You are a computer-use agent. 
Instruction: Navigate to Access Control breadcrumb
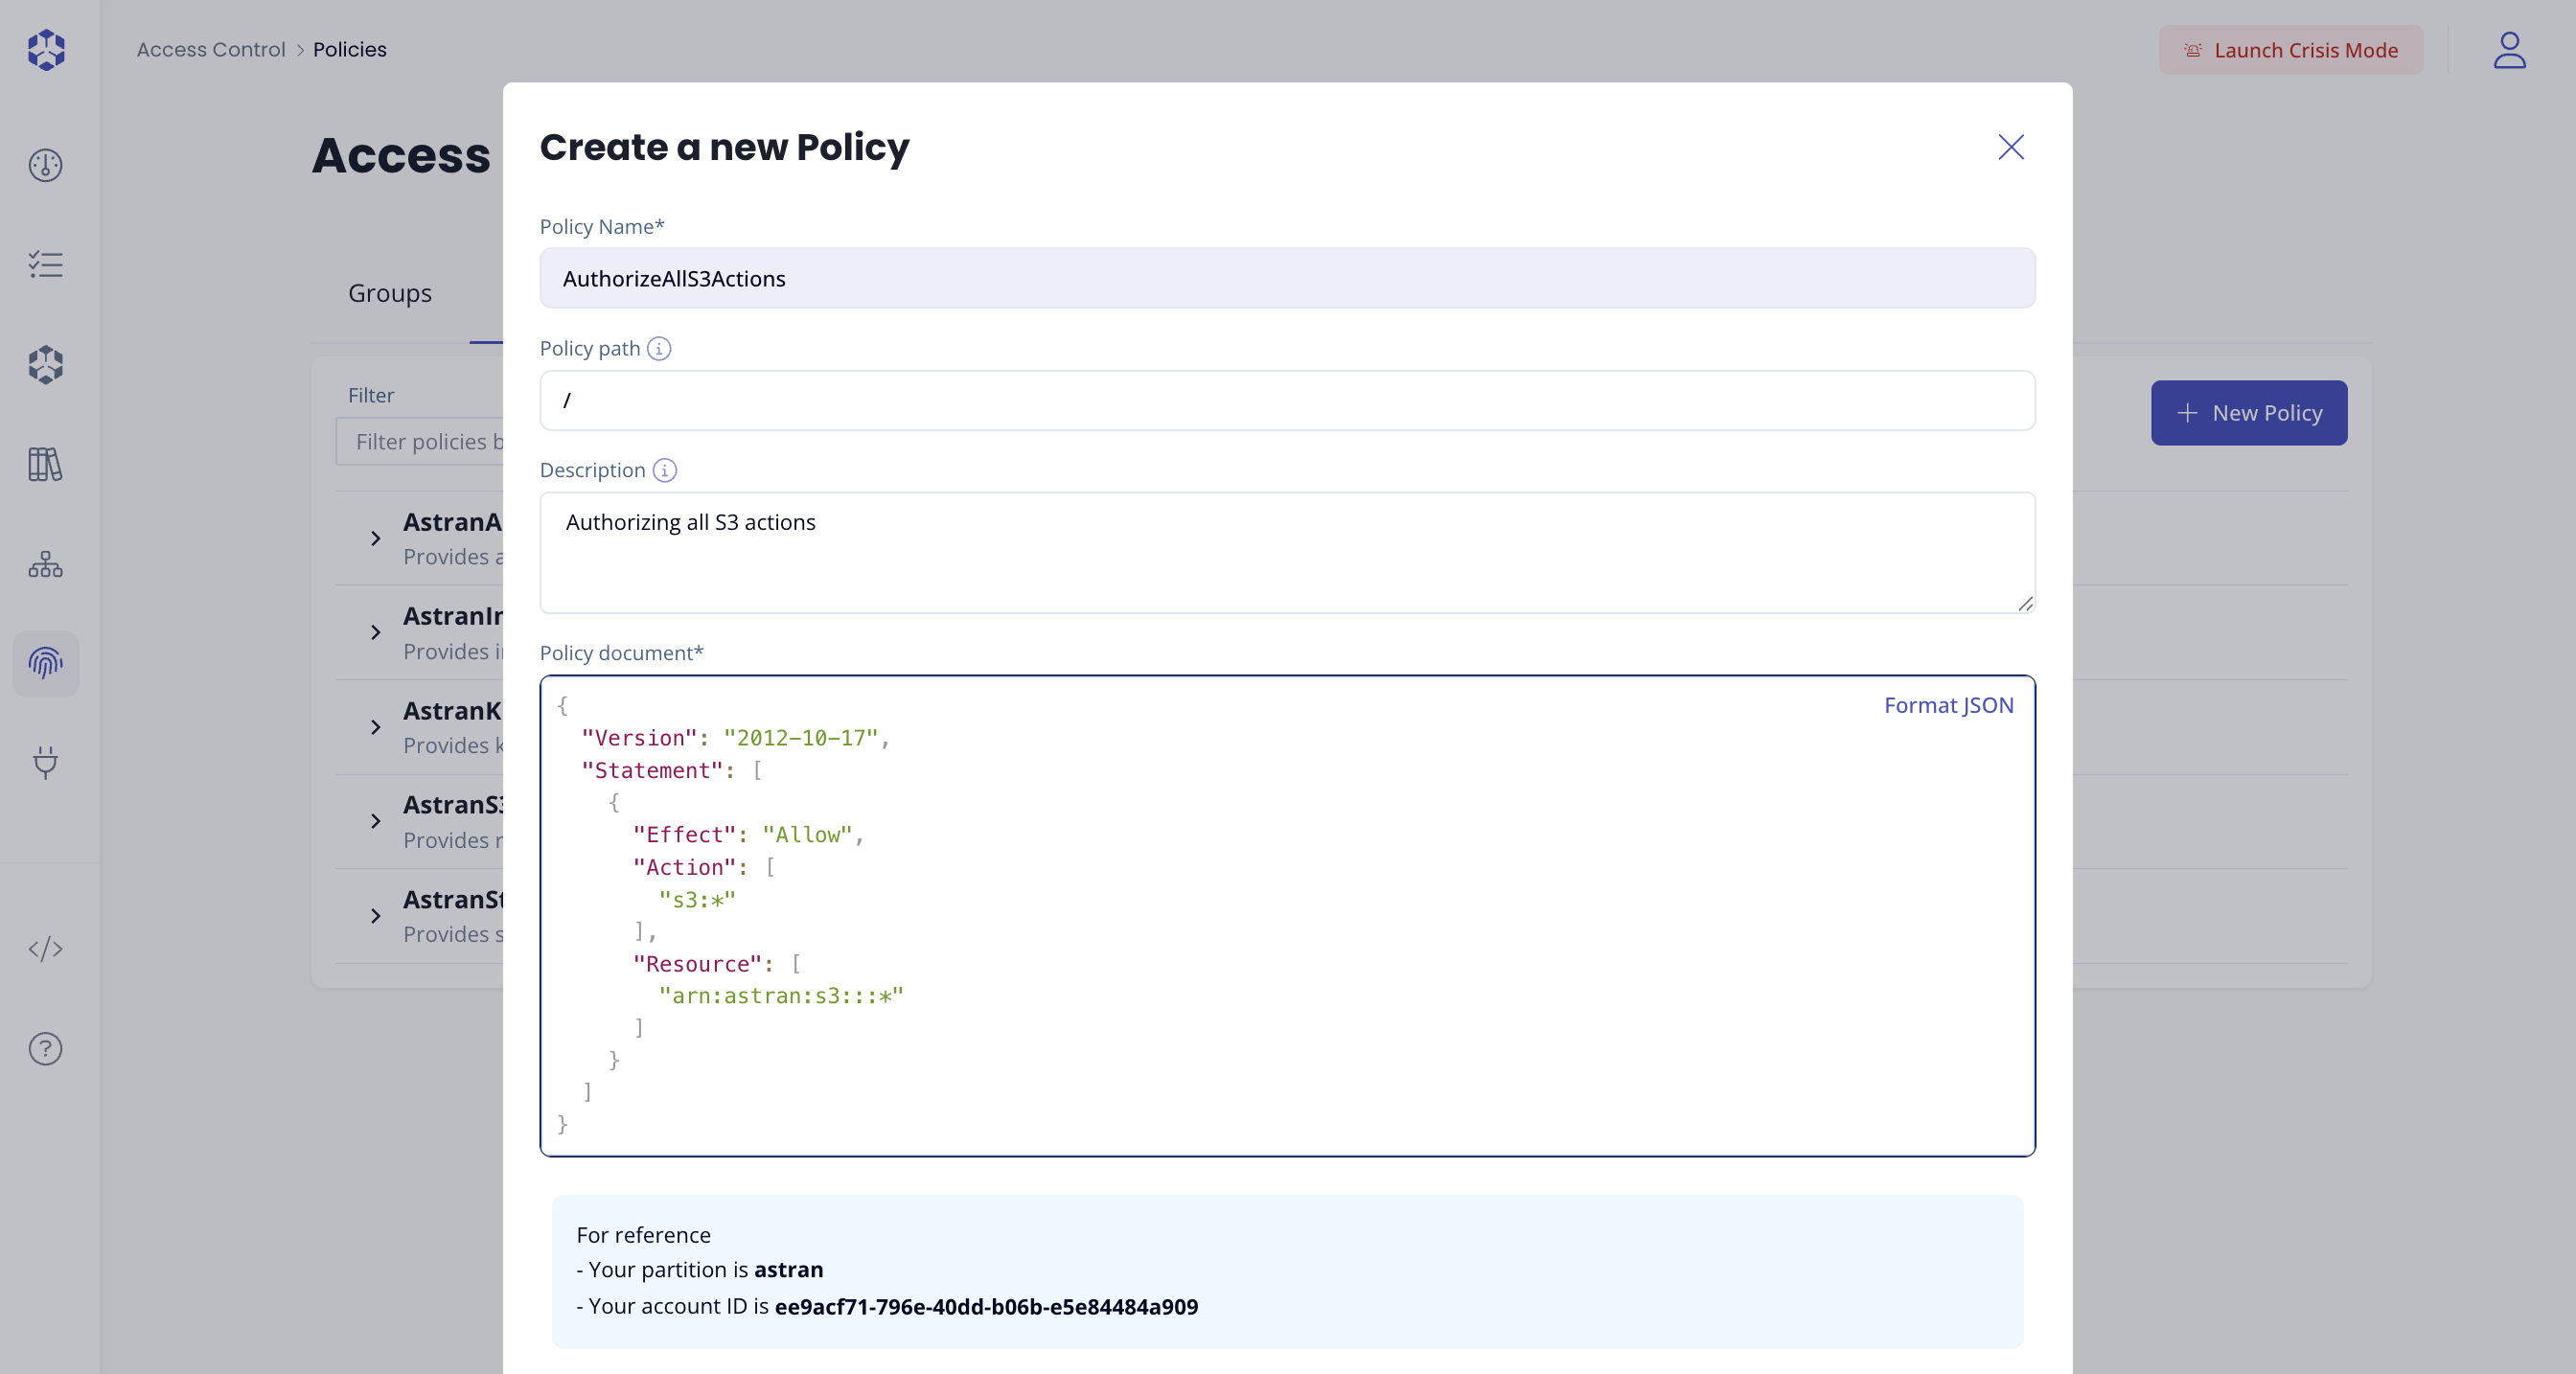pyautogui.click(x=210, y=48)
